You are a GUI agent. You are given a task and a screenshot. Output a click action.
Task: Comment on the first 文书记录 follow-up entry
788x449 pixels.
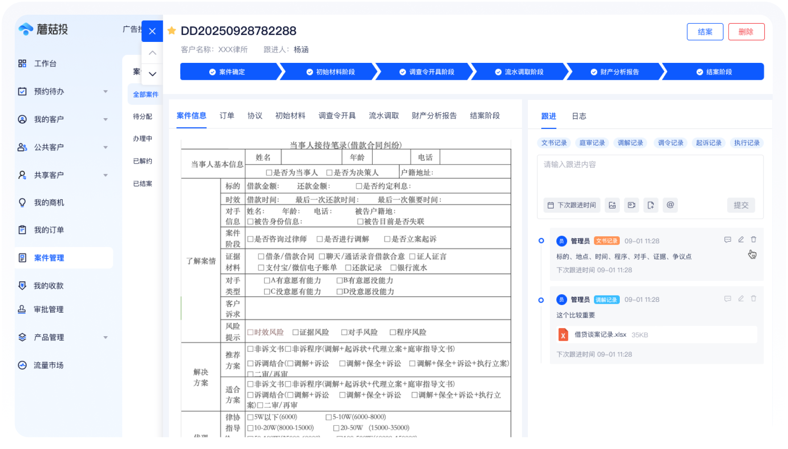coord(728,240)
